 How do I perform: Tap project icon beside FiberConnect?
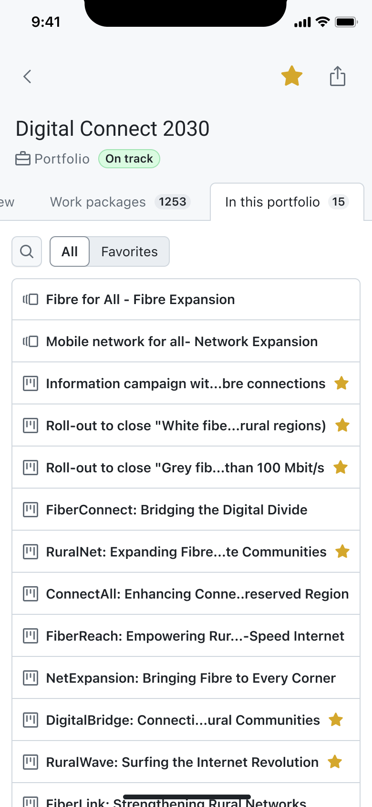pyautogui.click(x=31, y=510)
